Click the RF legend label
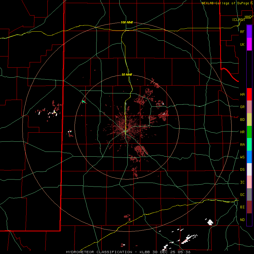This screenshot has width=254, height=254. 242,32
